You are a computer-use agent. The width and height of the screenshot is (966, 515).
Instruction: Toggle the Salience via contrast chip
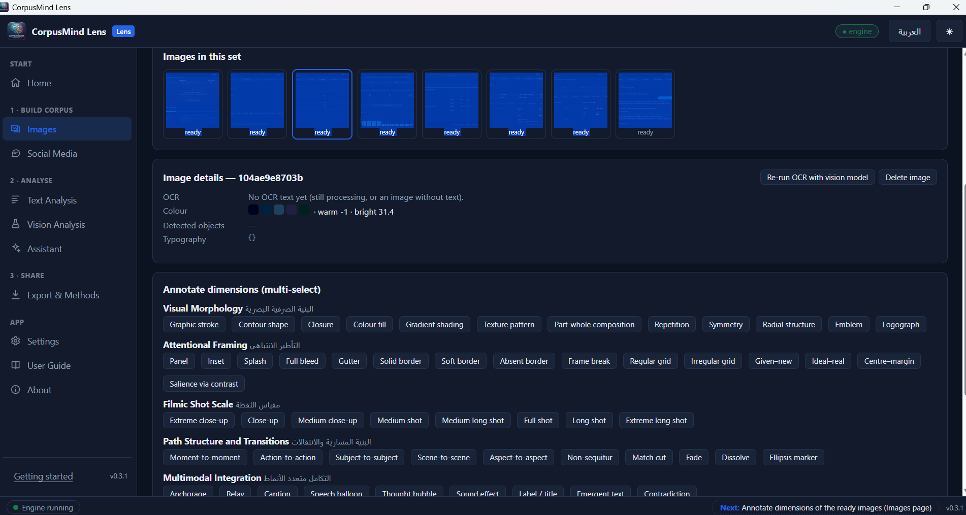(204, 384)
